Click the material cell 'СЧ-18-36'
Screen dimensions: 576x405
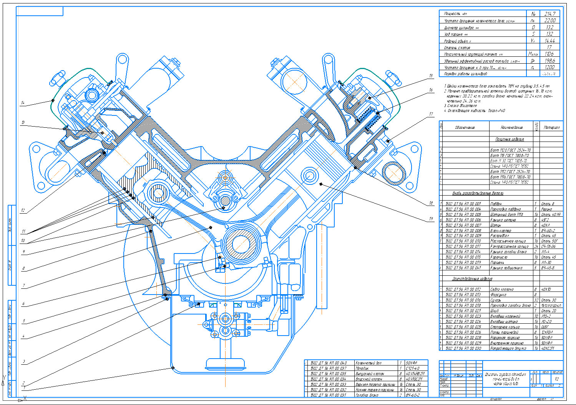tap(549, 247)
